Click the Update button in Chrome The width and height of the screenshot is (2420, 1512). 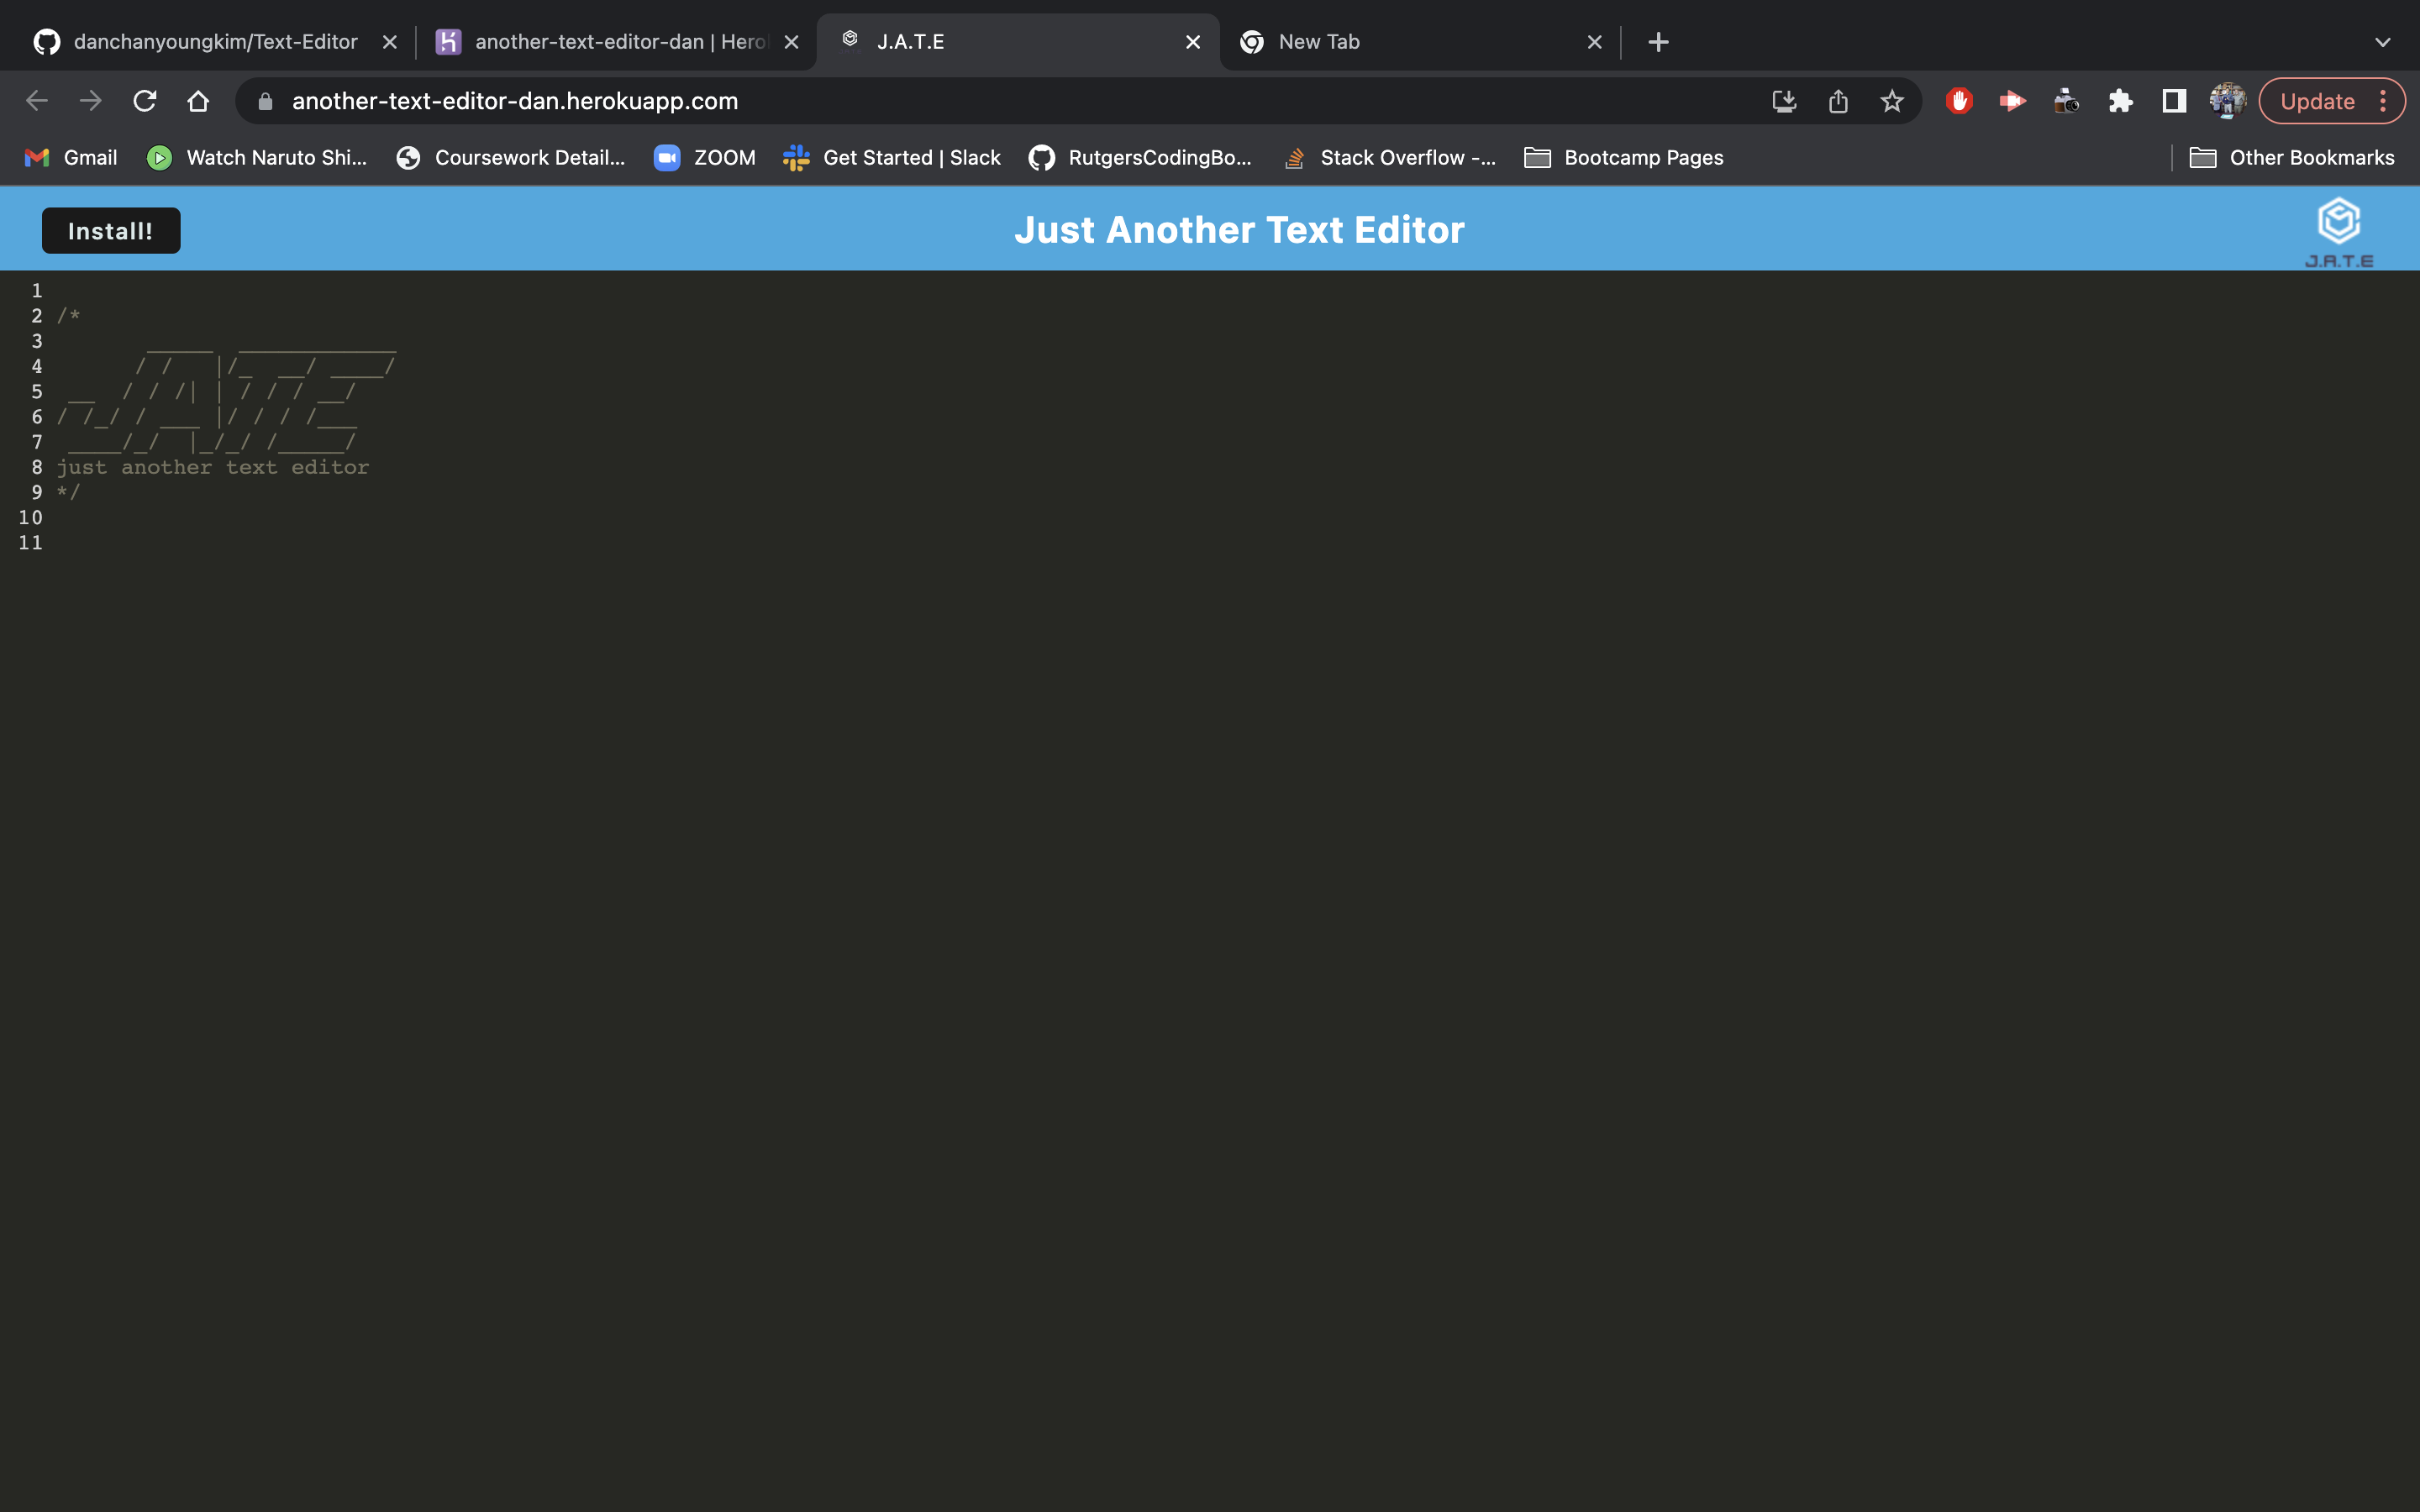(x=2317, y=101)
